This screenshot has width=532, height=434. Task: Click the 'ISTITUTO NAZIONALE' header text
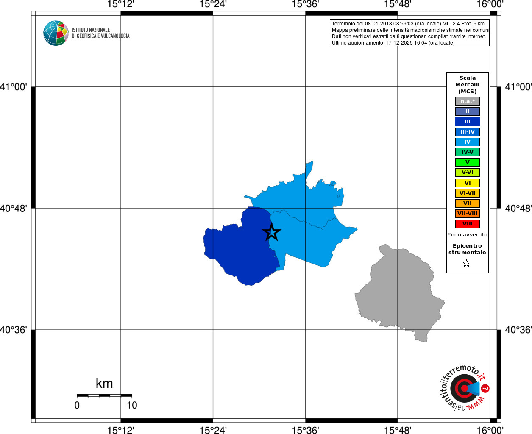tap(91, 30)
